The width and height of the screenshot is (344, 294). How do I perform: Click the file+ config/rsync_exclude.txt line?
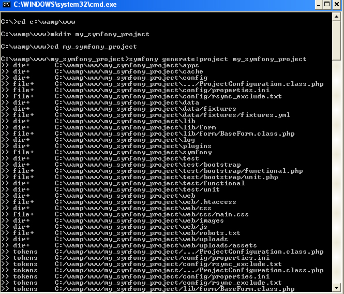click(142, 96)
